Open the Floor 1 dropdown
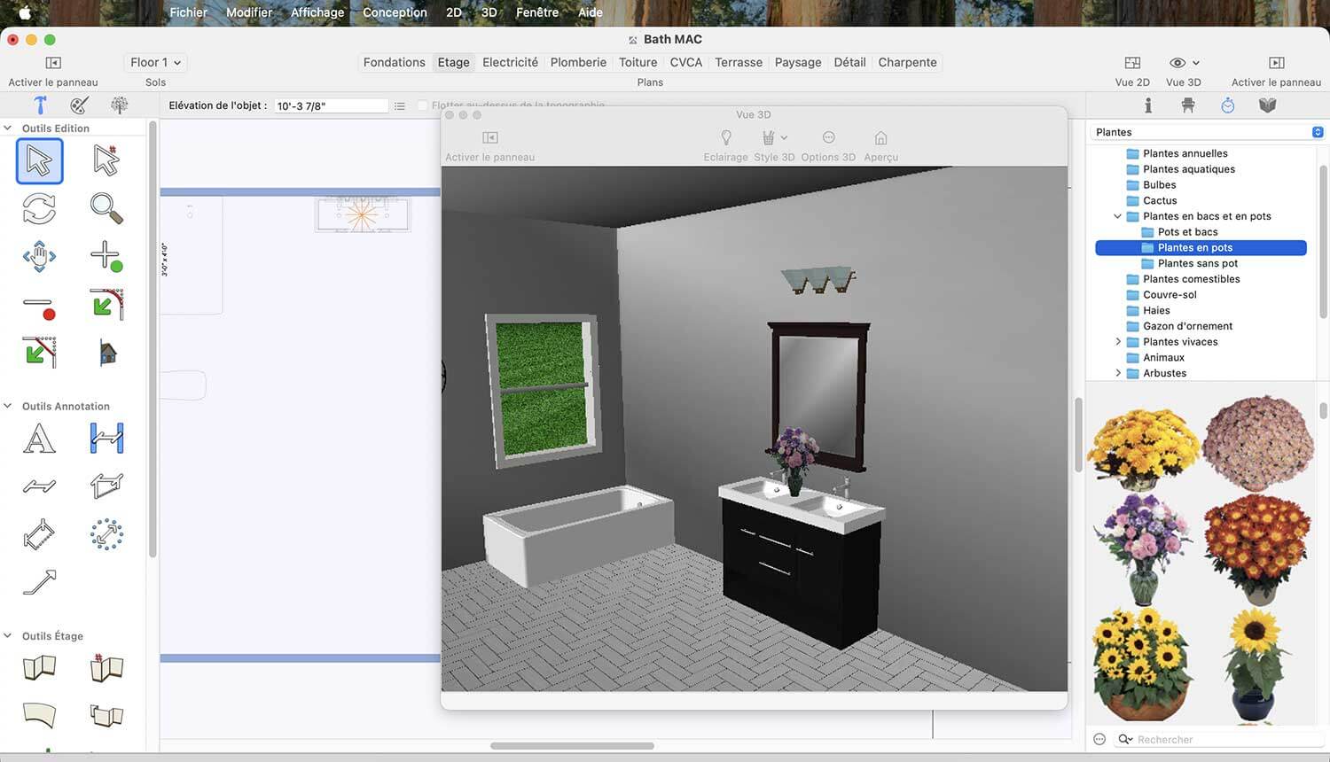 (155, 62)
